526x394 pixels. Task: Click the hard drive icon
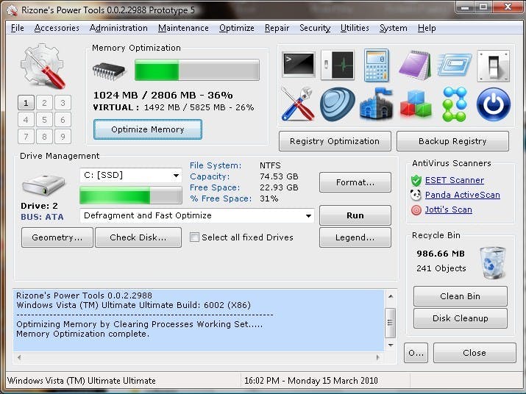coord(43,185)
